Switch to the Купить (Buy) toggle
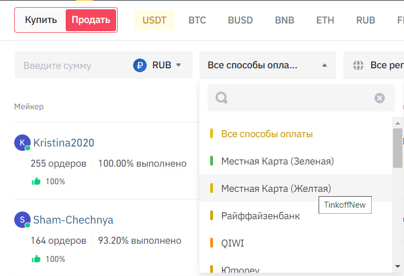Viewport: 404px width, 276px height. click(41, 20)
